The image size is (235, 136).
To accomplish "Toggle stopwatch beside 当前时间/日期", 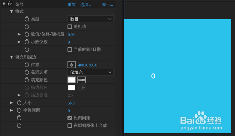I will tap(27, 49).
